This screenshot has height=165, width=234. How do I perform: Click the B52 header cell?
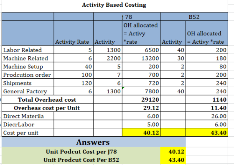[194, 17]
